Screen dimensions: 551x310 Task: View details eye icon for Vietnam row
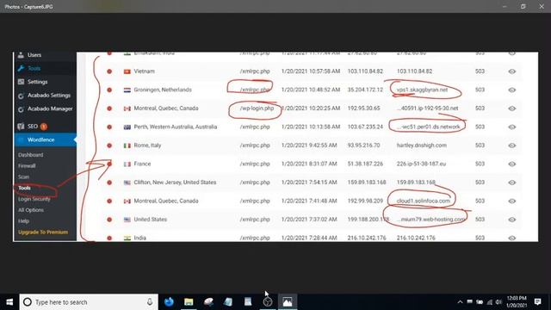click(512, 71)
